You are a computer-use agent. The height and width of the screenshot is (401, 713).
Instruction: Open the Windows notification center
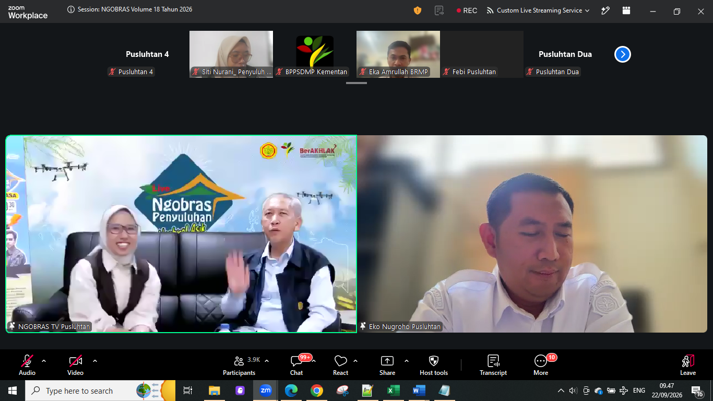pos(697,391)
